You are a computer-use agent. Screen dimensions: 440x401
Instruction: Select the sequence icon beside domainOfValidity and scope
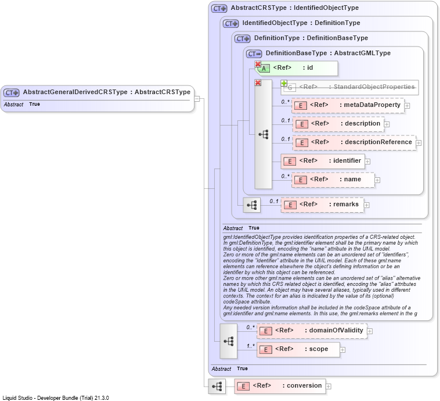[229, 341]
